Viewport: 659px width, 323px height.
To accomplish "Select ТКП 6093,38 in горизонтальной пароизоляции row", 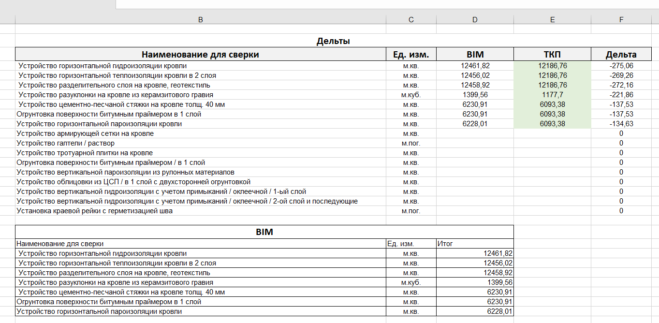I will 552,124.
